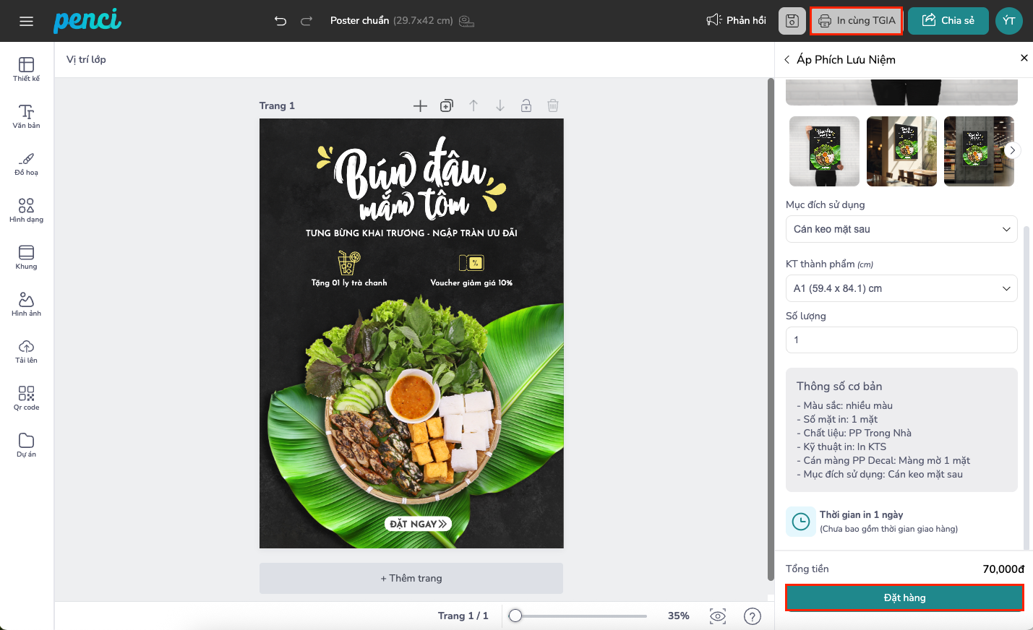Toggle the preview eye icon
This screenshot has height=630, width=1033.
(x=718, y=616)
